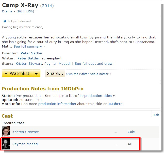
Task: Click Own the rights? Add a poster link
Action: point(89,74)
